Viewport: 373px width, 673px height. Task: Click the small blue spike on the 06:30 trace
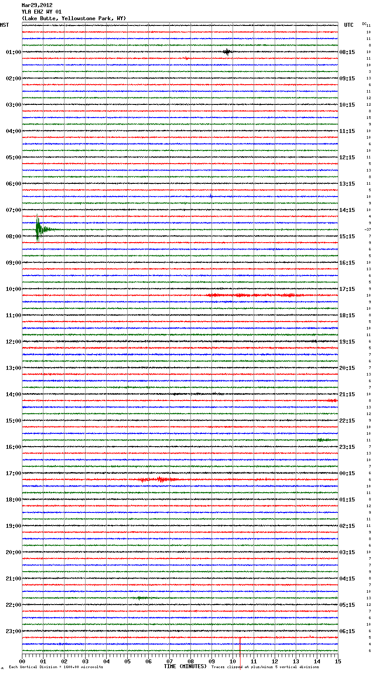tap(211, 196)
